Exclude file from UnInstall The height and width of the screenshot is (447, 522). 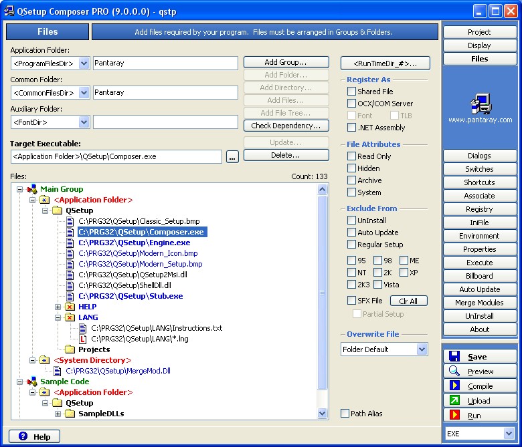pos(351,220)
